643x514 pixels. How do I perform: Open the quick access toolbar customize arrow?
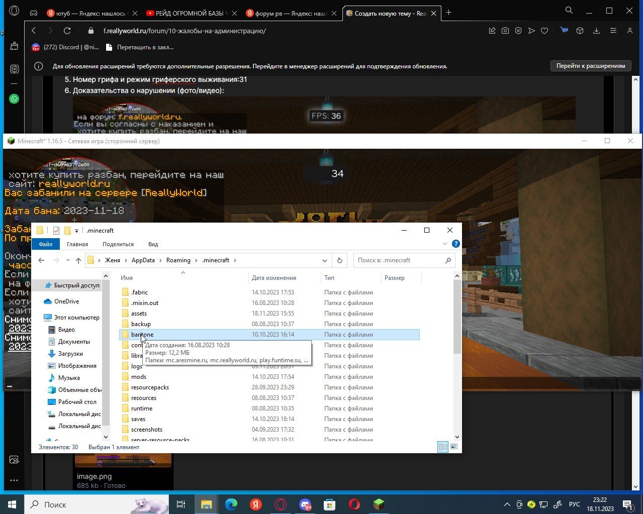76,231
